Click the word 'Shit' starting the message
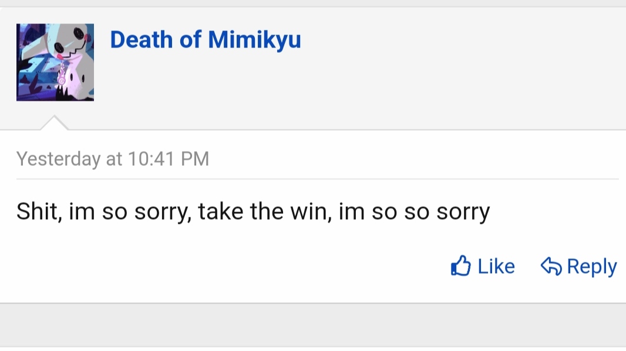This screenshot has height=351, width=626. pyautogui.click(x=37, y=211)
